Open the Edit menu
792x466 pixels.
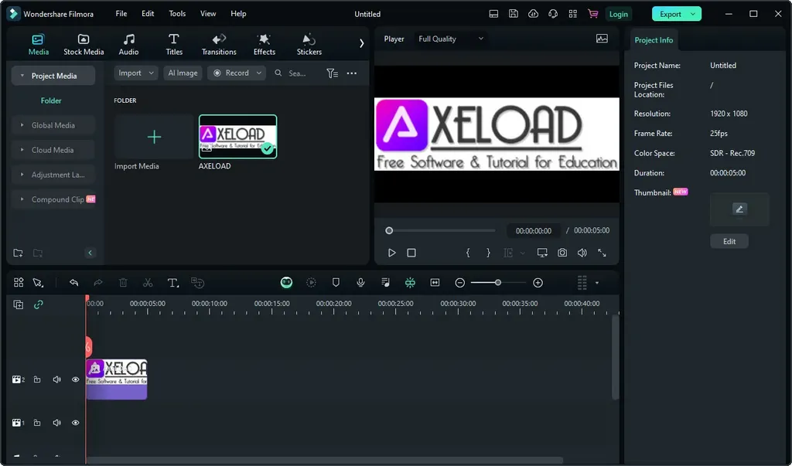click(x=148, y=14)
